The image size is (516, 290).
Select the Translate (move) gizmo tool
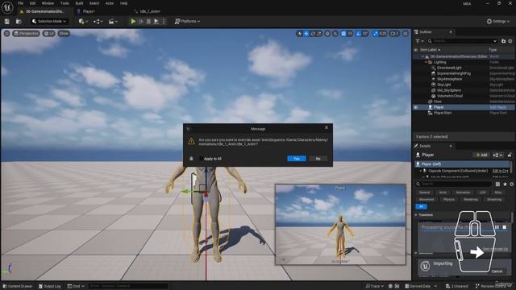pyautogui.click(x=306, y=34)
